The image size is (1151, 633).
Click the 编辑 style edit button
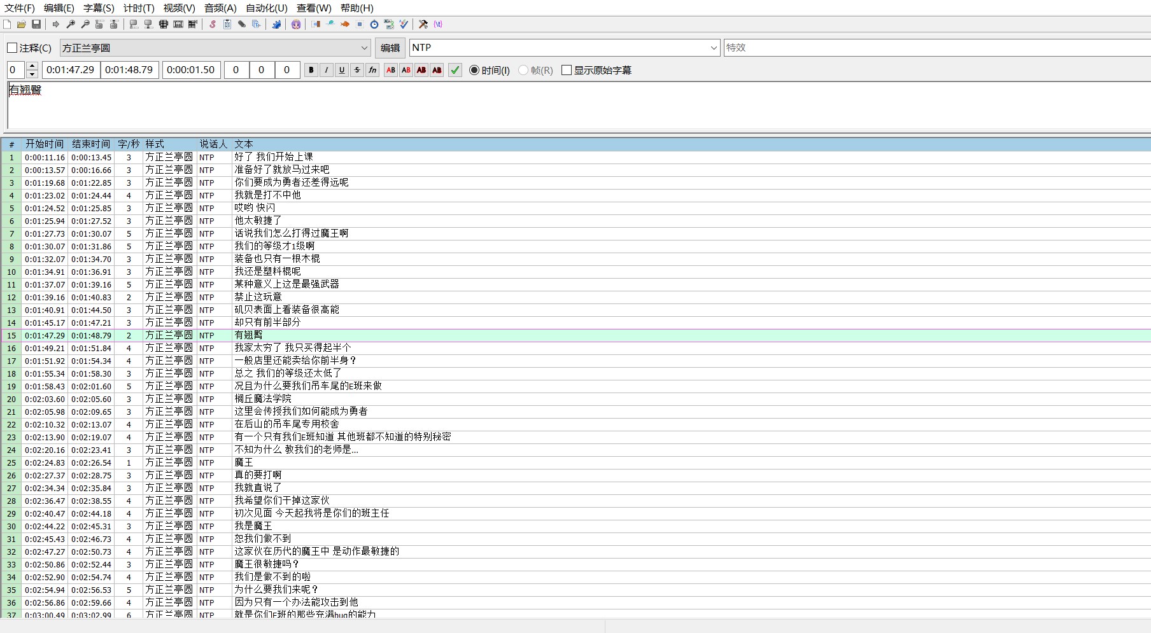coord(390,48)
